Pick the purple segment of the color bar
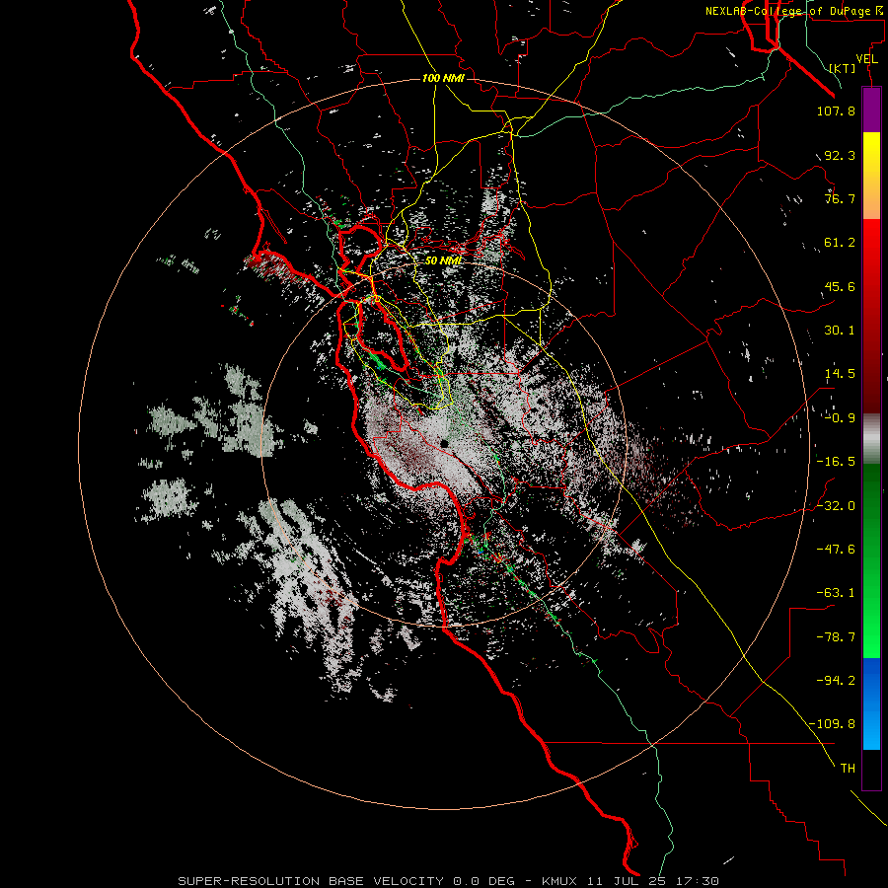Image resolution: width=888 pixels, height=888 pixels. tap(871, 110)
